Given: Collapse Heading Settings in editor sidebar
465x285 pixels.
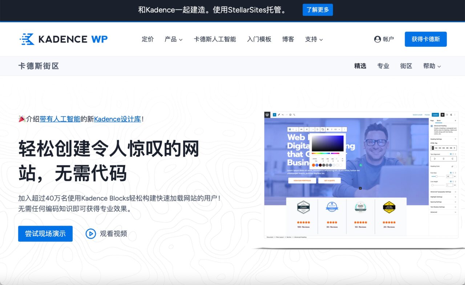Looking at the screenshot, I should (443, 139).
